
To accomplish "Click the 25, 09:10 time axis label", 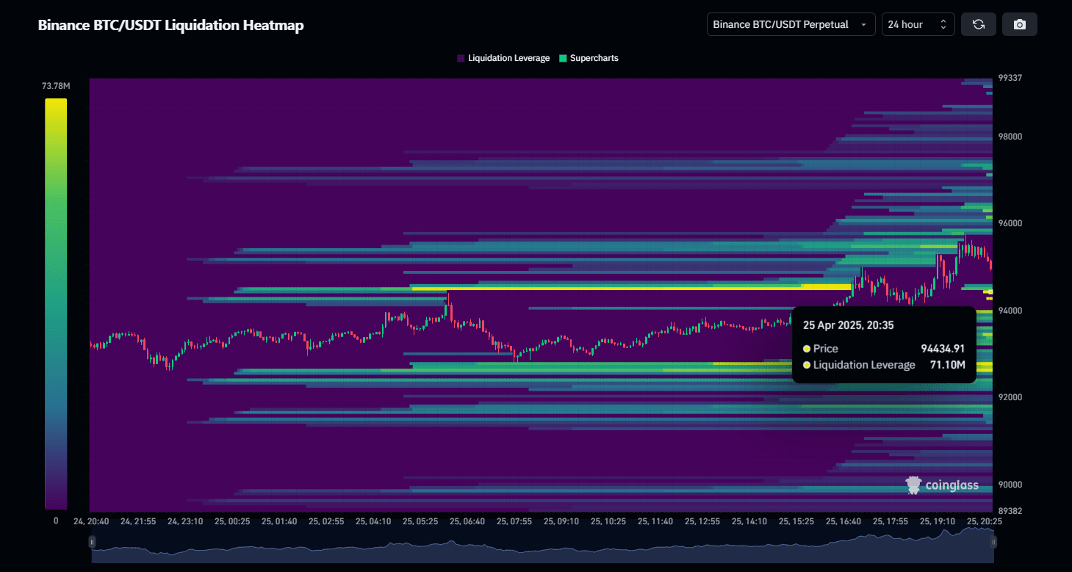I will [x=561, y=521].
